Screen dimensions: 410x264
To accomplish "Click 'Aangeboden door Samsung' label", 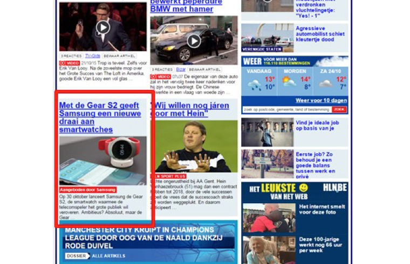I will [x=88, y=190].
